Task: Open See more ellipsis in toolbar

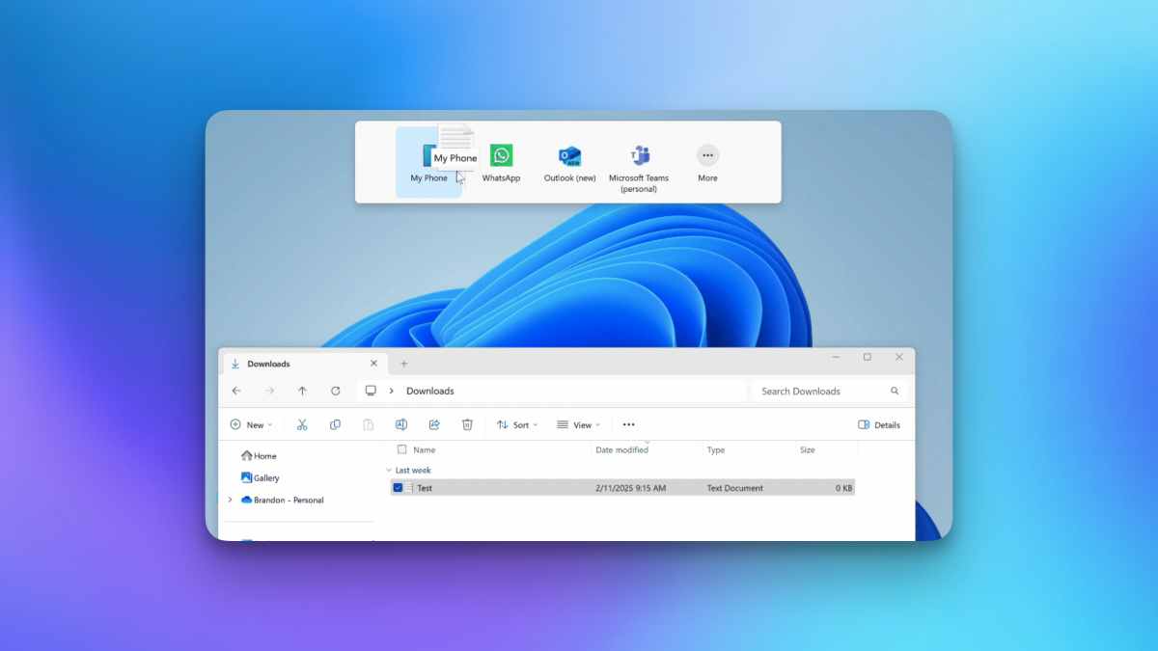Action: point(628,424)
